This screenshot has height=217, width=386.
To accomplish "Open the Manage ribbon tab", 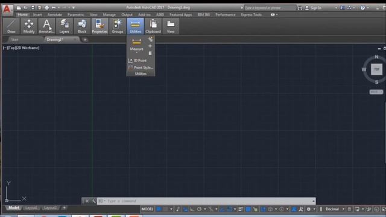I will point(109,14).
